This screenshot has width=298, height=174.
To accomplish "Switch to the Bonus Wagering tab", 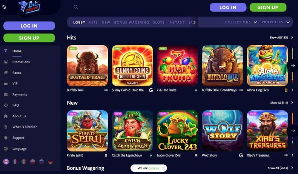I will (x=132, y=22).
